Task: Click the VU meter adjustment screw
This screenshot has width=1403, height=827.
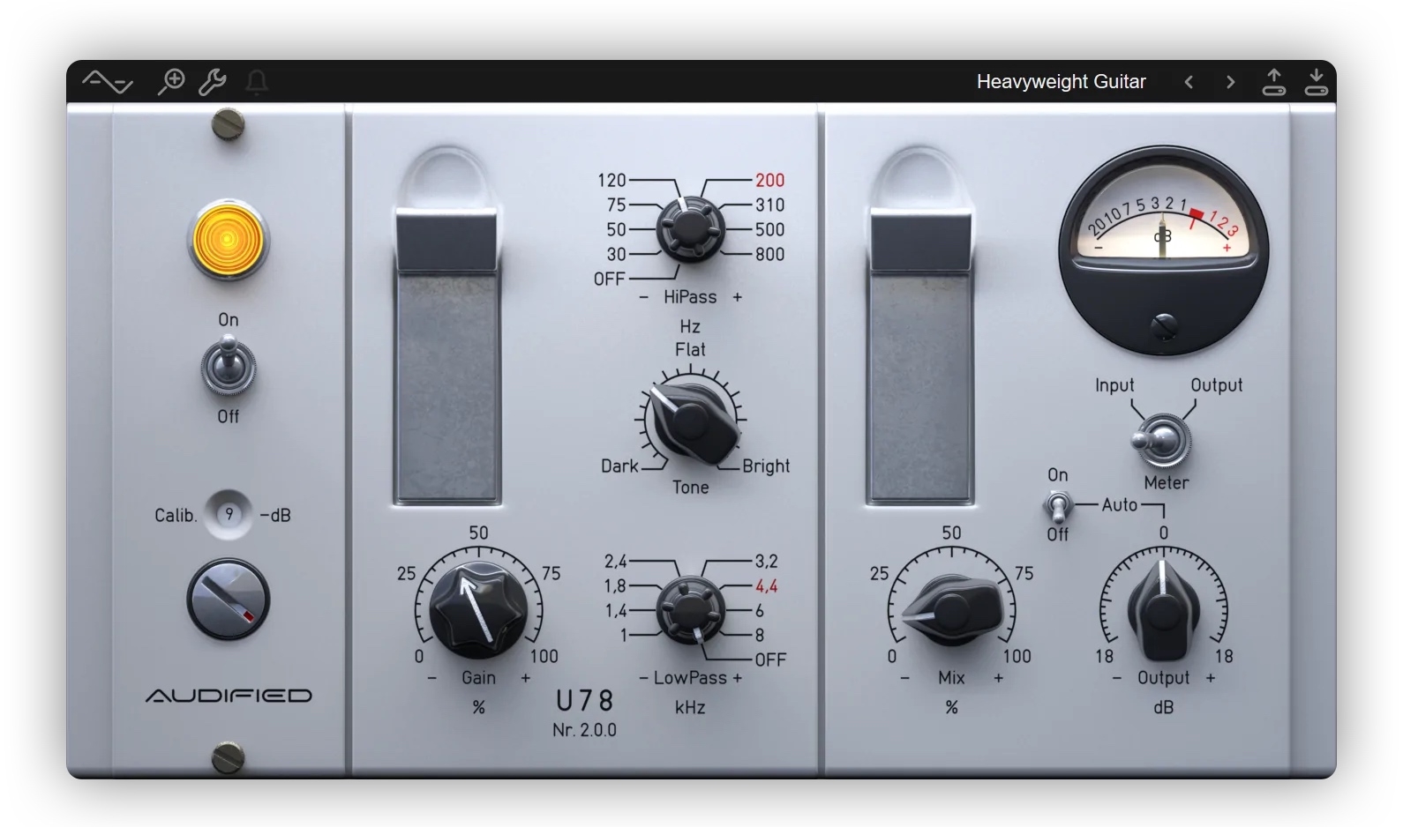Action: (1164, 327)
